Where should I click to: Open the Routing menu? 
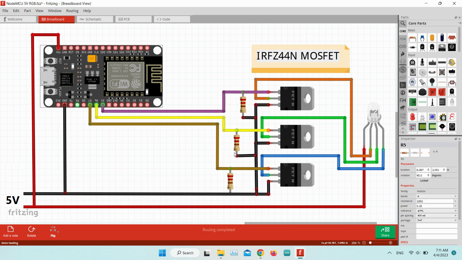(x=72, y=11)
